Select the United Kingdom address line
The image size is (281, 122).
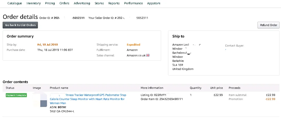point(183,69)
